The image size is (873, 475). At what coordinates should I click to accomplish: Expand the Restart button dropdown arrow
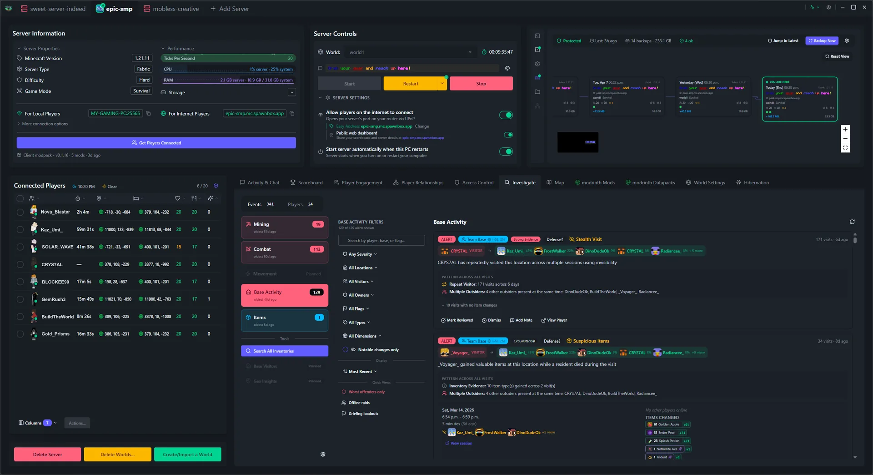[442, 83]
